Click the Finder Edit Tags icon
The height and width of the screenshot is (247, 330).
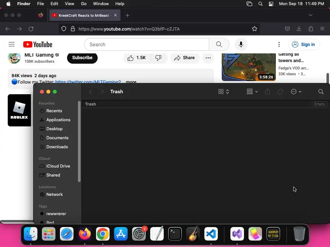(280, 92)
